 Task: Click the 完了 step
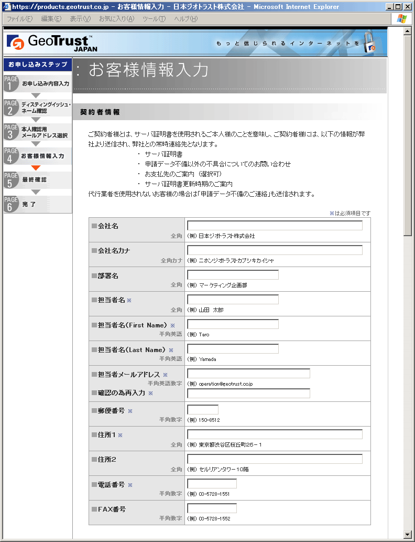coord(29,204)
